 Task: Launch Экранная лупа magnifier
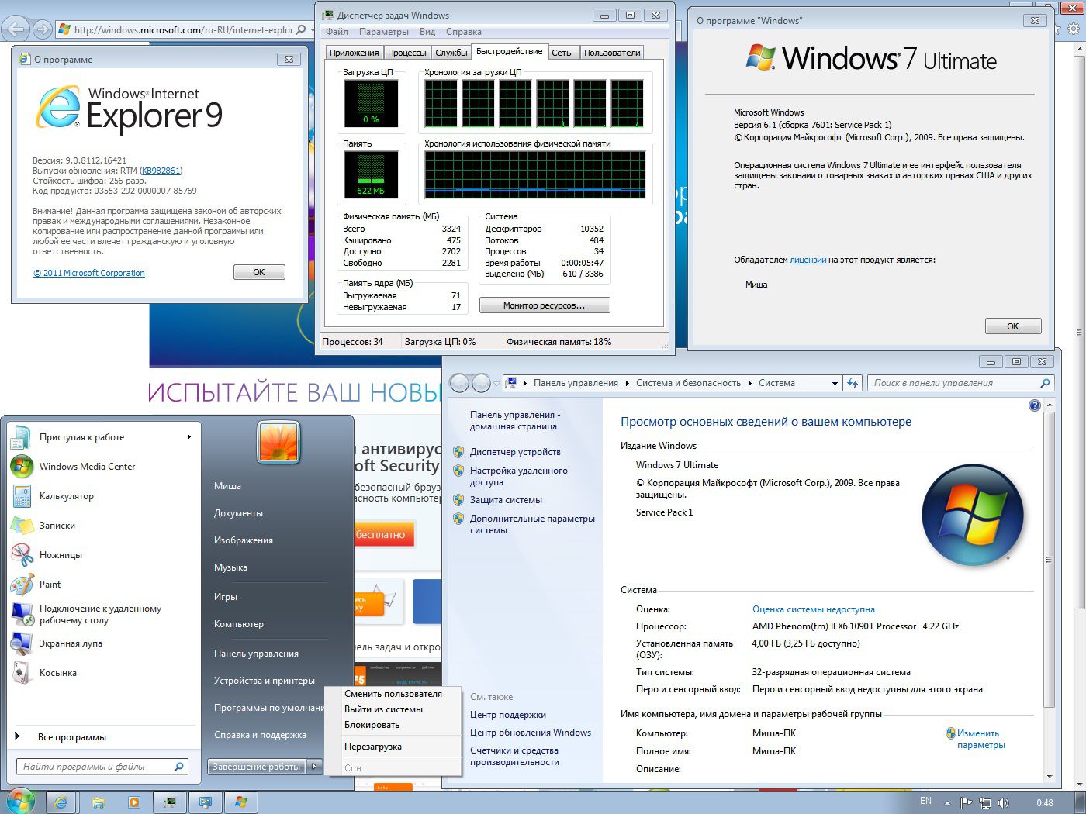(103, 643)
